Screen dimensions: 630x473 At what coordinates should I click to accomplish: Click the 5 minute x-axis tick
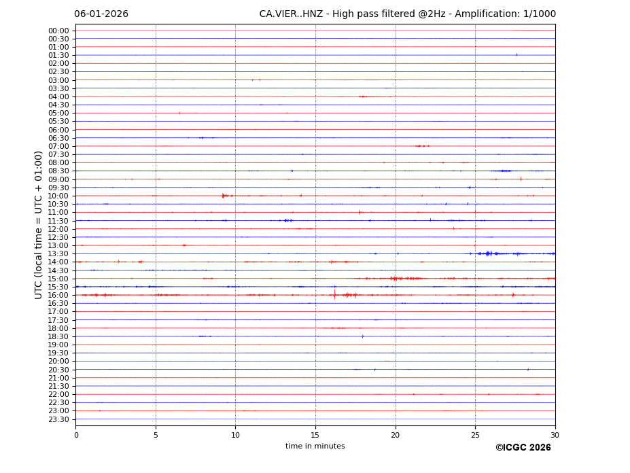156,435
